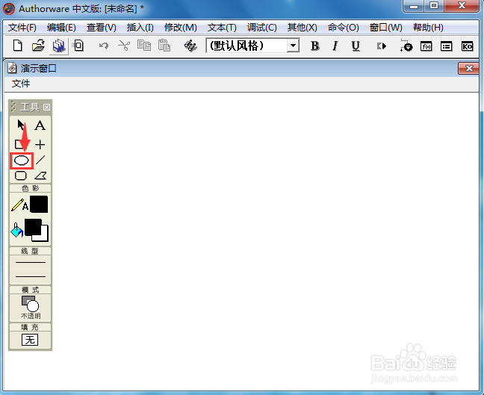Viewport: 484px width, 395px height.
Task: Open the Edit(E) menu
Action: tap(61, 28)
